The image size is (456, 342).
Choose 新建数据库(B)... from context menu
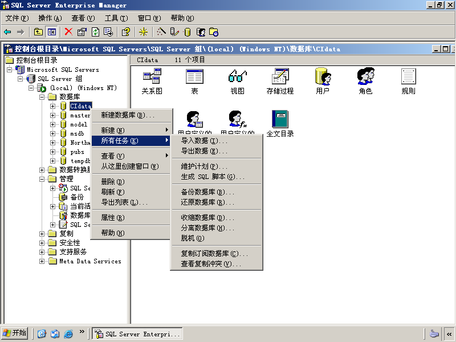pyautogui.click(x=131, y=115)
